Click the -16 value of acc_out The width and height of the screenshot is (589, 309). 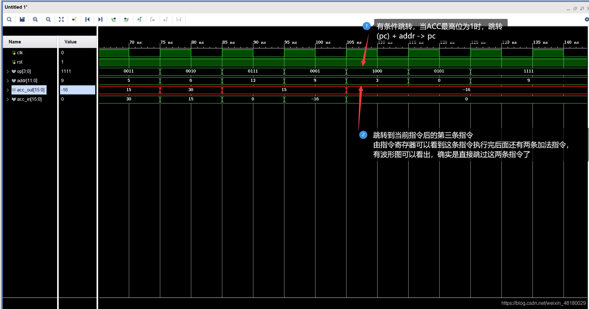coord(78,90)
